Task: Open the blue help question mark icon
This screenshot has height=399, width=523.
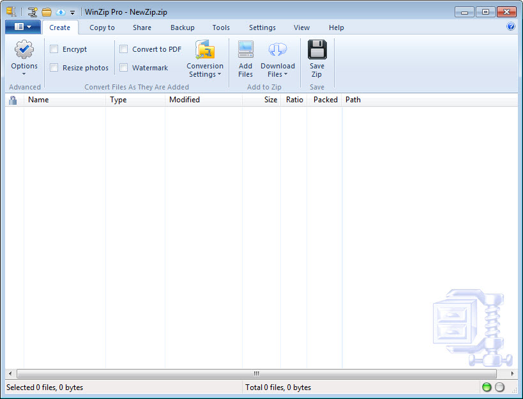Action: click(x=511, y=26)
